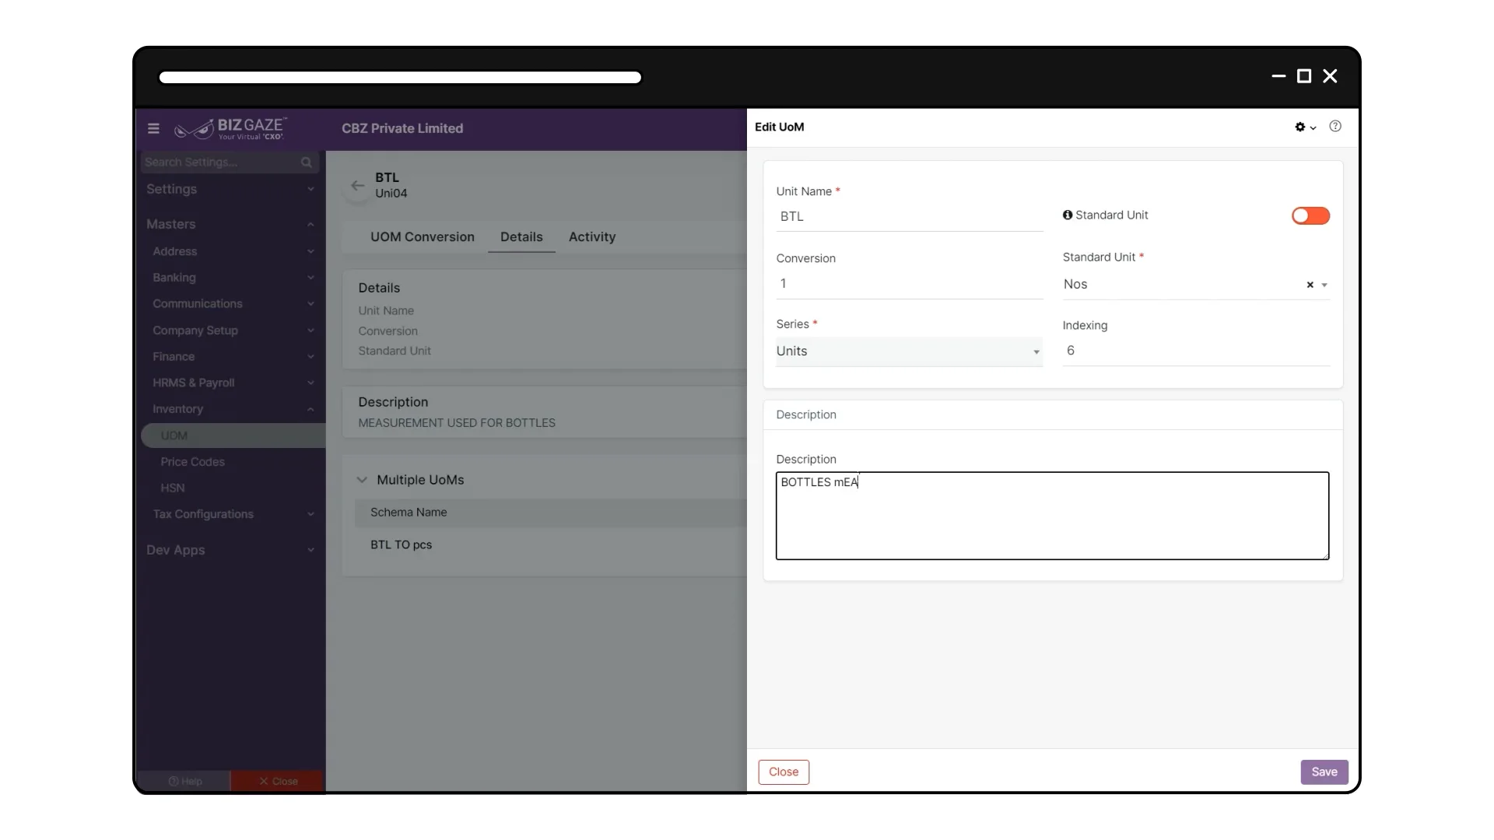Image resolution: width=1494 pixels, height=840 pixels.
Task: Select UOM in the Inventory section
Action: (x=174, y=436)
